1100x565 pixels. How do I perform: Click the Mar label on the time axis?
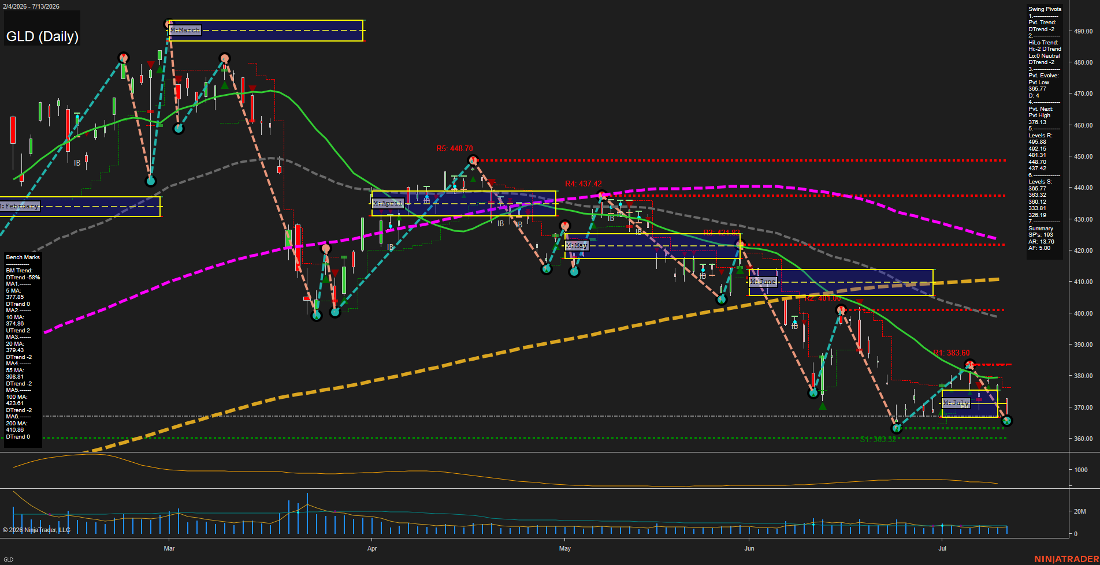point(169,548)
